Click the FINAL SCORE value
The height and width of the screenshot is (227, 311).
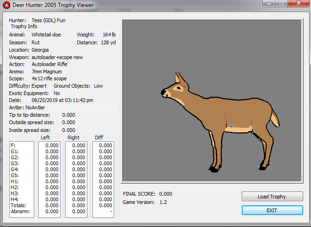[x=165, y=194]
